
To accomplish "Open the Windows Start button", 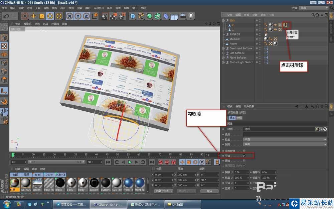I will pos(7,204).
